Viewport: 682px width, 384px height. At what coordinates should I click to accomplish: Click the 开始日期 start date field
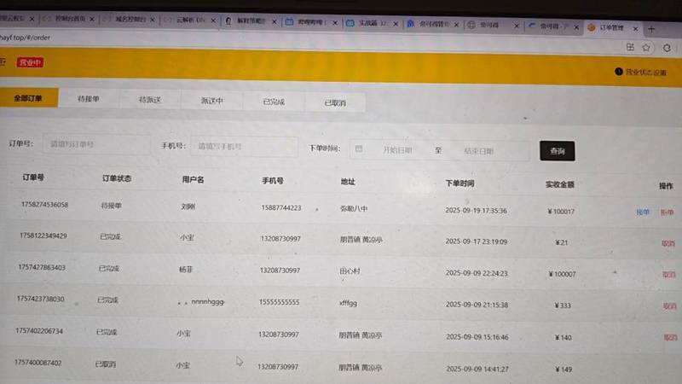point(397,150)
